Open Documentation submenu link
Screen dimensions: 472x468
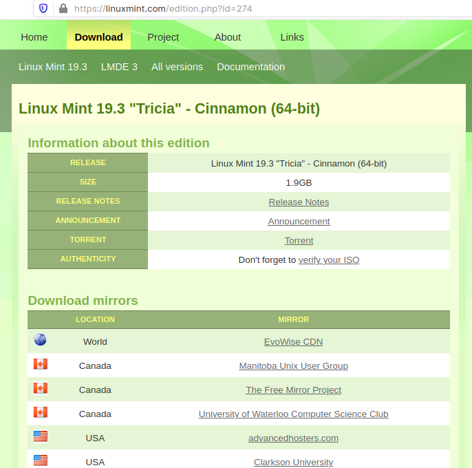[x=250, y=67]
